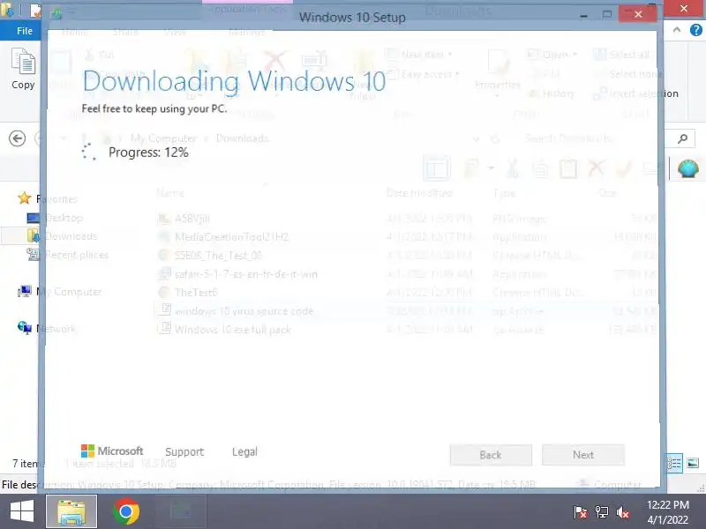706x529 pixels.
Task: Open the Support link in Windows 10 Setup
Action: point(184,451)
